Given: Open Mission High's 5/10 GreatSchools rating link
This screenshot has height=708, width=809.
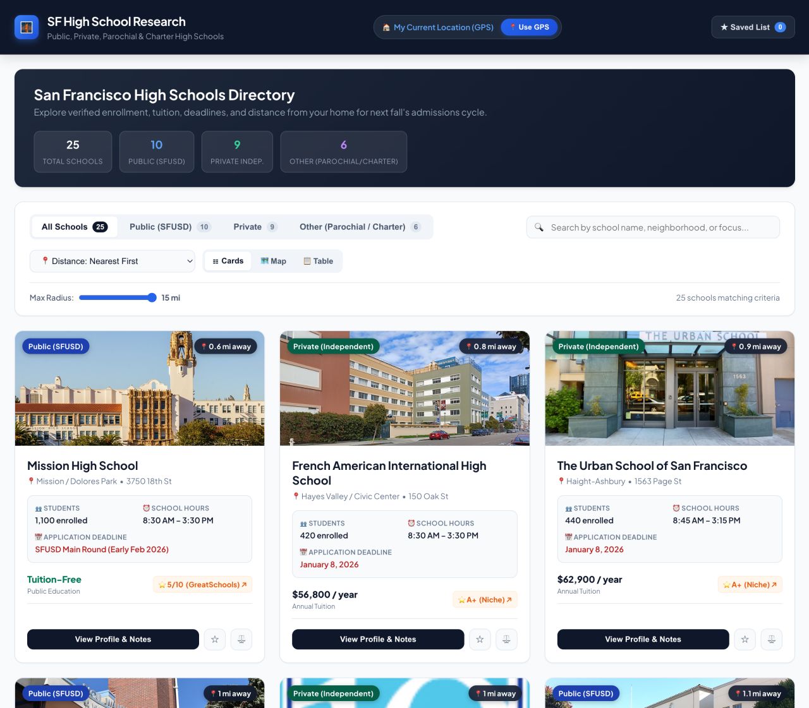Looking at the screenshot, I should (203, 585).
